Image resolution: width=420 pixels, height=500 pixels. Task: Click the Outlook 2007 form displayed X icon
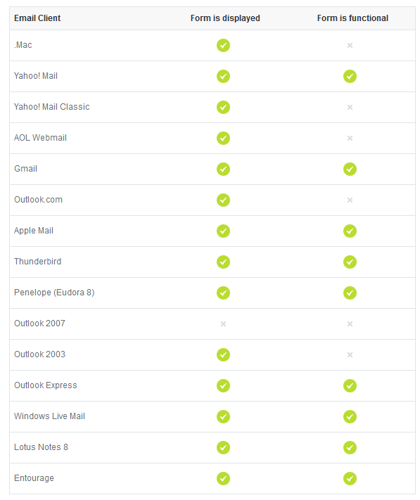(223, 323)
